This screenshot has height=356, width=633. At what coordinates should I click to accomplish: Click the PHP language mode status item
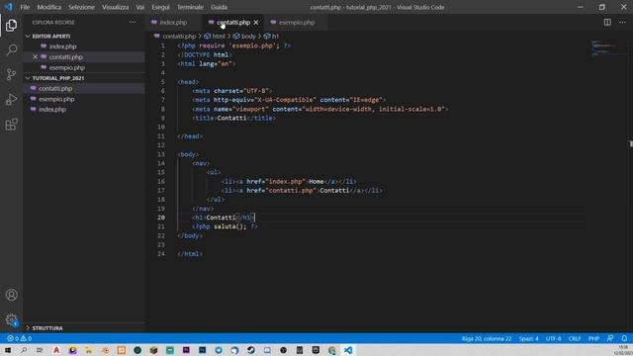(593, 338)
